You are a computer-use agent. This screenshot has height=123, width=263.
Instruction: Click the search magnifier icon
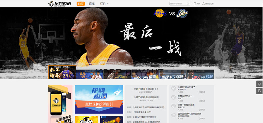188,4
